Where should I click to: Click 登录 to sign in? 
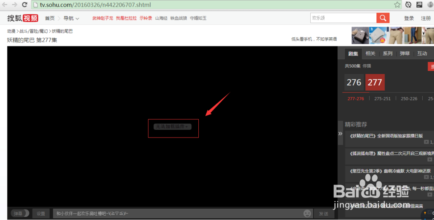click(x=409, y=18)
